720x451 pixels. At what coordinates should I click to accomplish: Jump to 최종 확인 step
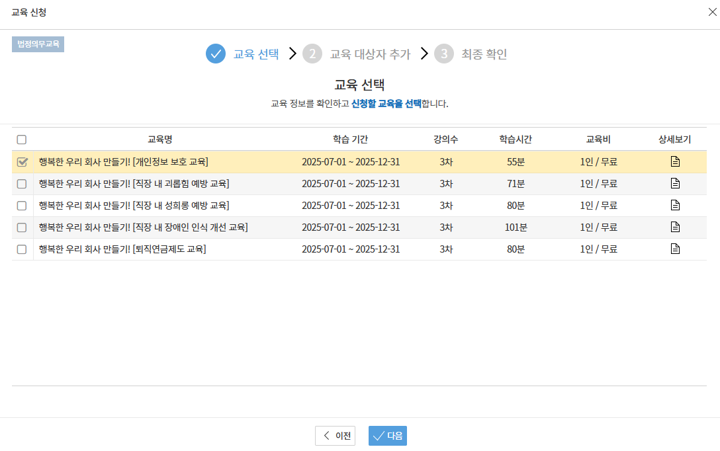coord(484,54)
